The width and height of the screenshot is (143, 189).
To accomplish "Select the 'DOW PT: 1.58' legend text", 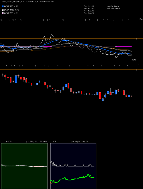I will tap(11, 13).
